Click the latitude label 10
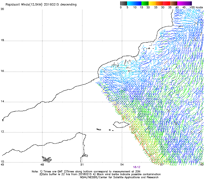The image size is (204, 179). pos(2,161)
